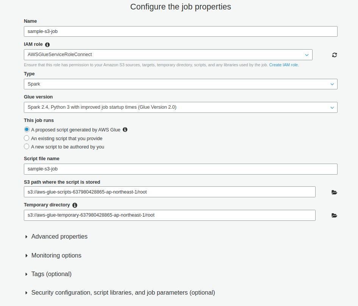Follow the Create IAM role link
Image resolution: width=358 pixels, height=306 pixels.
284,65
